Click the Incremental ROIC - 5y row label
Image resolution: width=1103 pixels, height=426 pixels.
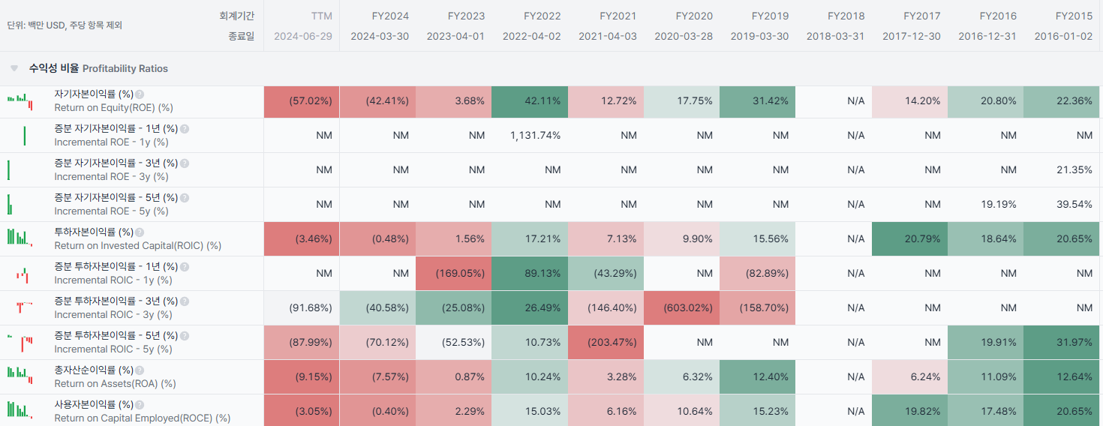tap(113, 349)
